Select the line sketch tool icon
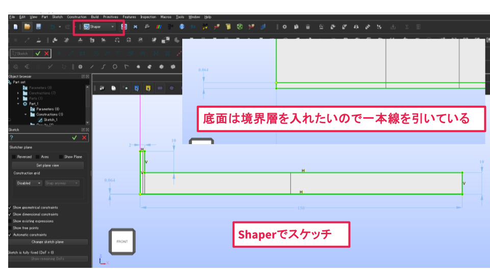This screenshot has width=490, height=275. coord(92,66)
